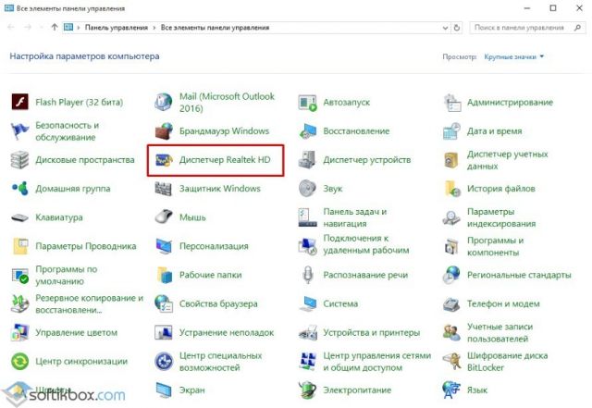Click the Домашняя группа icon

pyautogui.click(x=19, y=189)
